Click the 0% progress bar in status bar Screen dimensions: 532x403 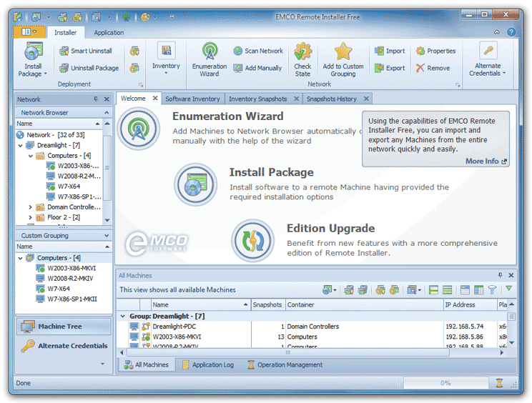click(x=445, y=383)
